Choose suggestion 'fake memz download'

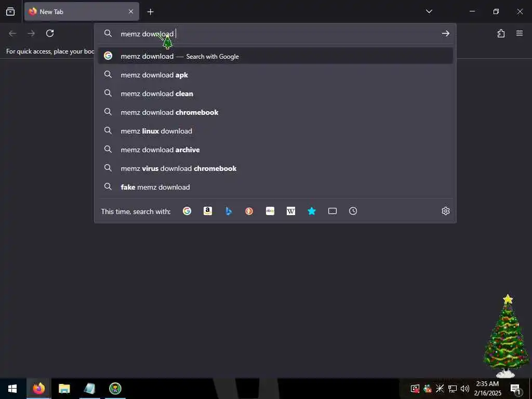275,187
